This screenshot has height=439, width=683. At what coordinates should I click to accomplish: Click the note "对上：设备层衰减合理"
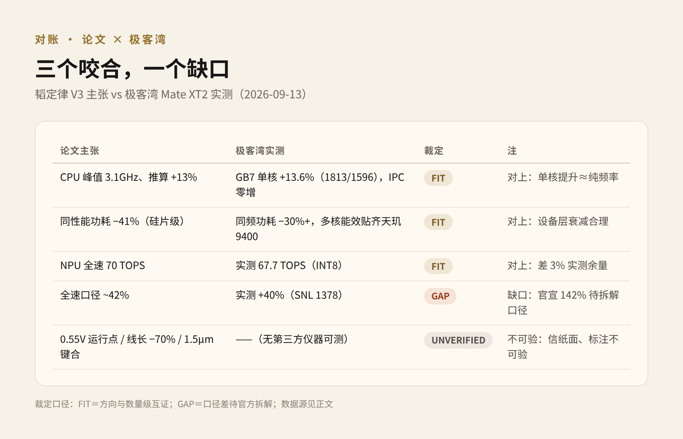558,221
